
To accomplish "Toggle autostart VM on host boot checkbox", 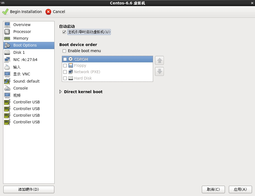I will click(64, 32).
